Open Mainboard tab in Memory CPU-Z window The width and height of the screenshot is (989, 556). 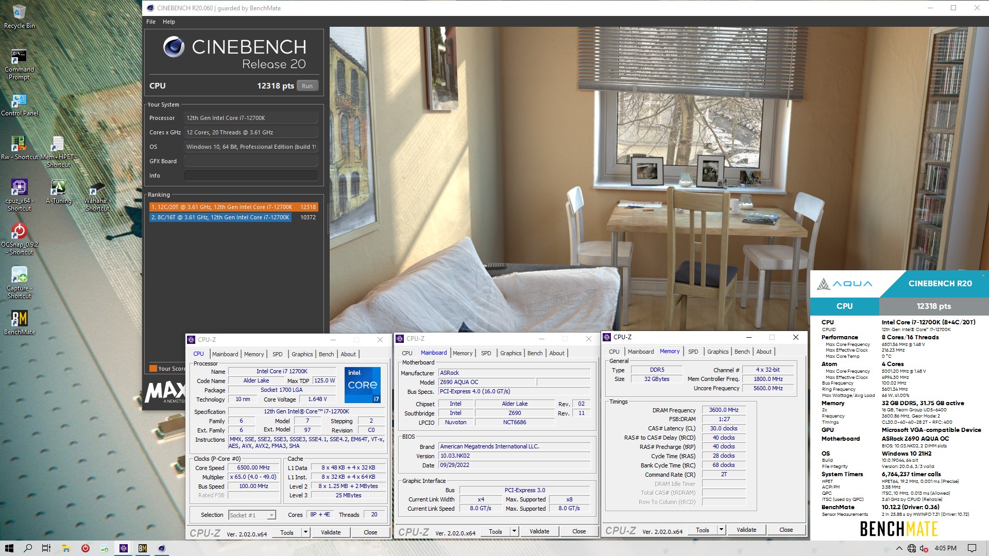click(x=641, y=352)
